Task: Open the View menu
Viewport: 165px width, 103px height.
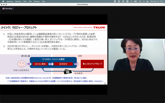Action: (x=25, y=1)
